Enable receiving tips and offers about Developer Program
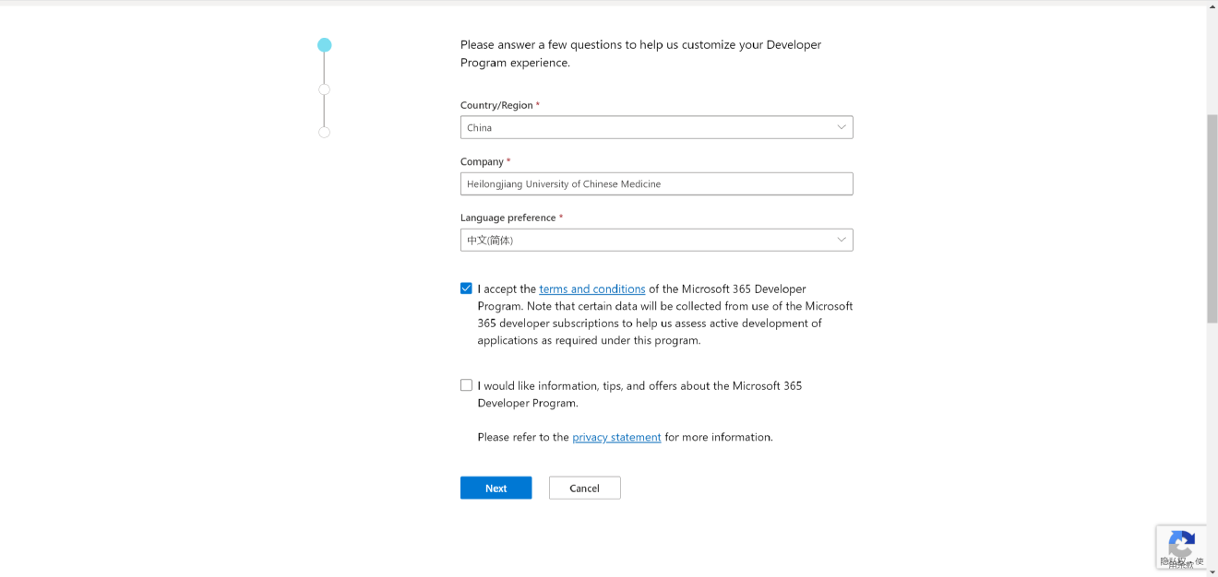1218x577 pixels. (466, 384)
